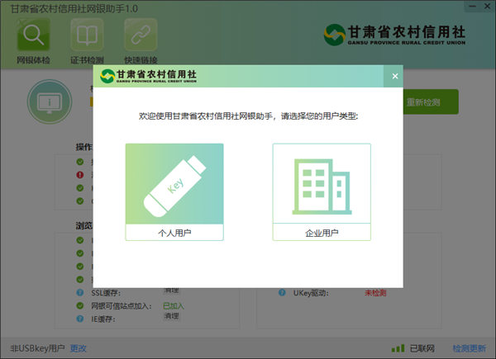Click the 企业用户 label text
This screenshot has height=359, width=496.
coord(322,233)
